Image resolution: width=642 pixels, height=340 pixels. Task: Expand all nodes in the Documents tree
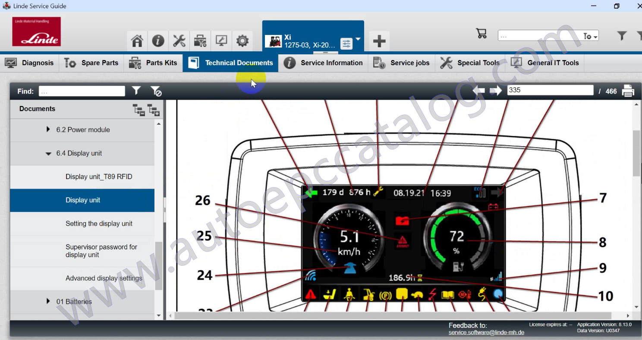pos(154,110)
